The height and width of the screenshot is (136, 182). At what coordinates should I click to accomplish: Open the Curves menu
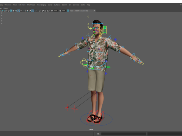tap(50, 5)
